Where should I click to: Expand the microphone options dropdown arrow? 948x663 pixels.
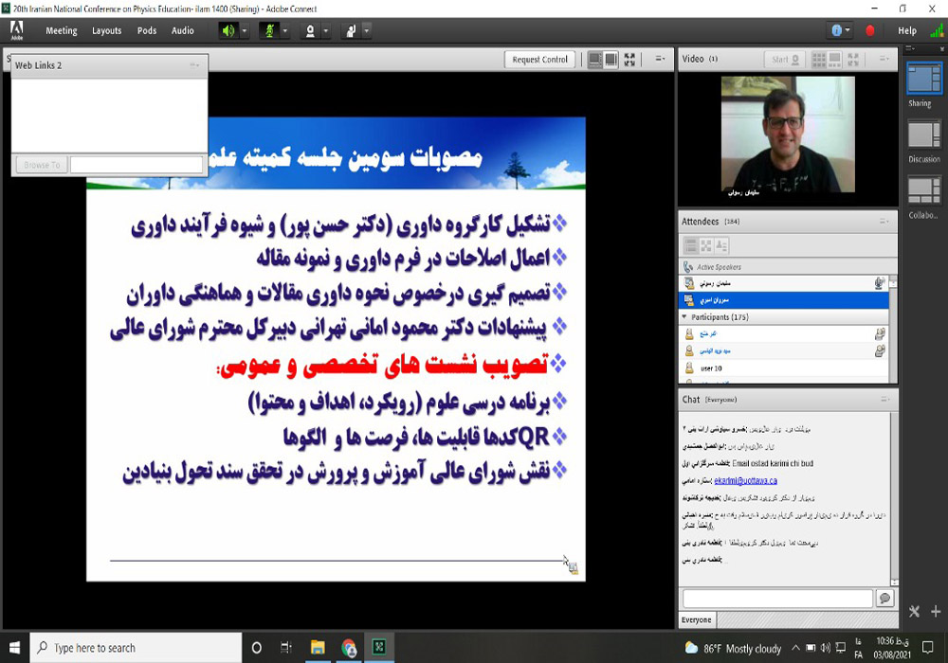click(285, 30)
